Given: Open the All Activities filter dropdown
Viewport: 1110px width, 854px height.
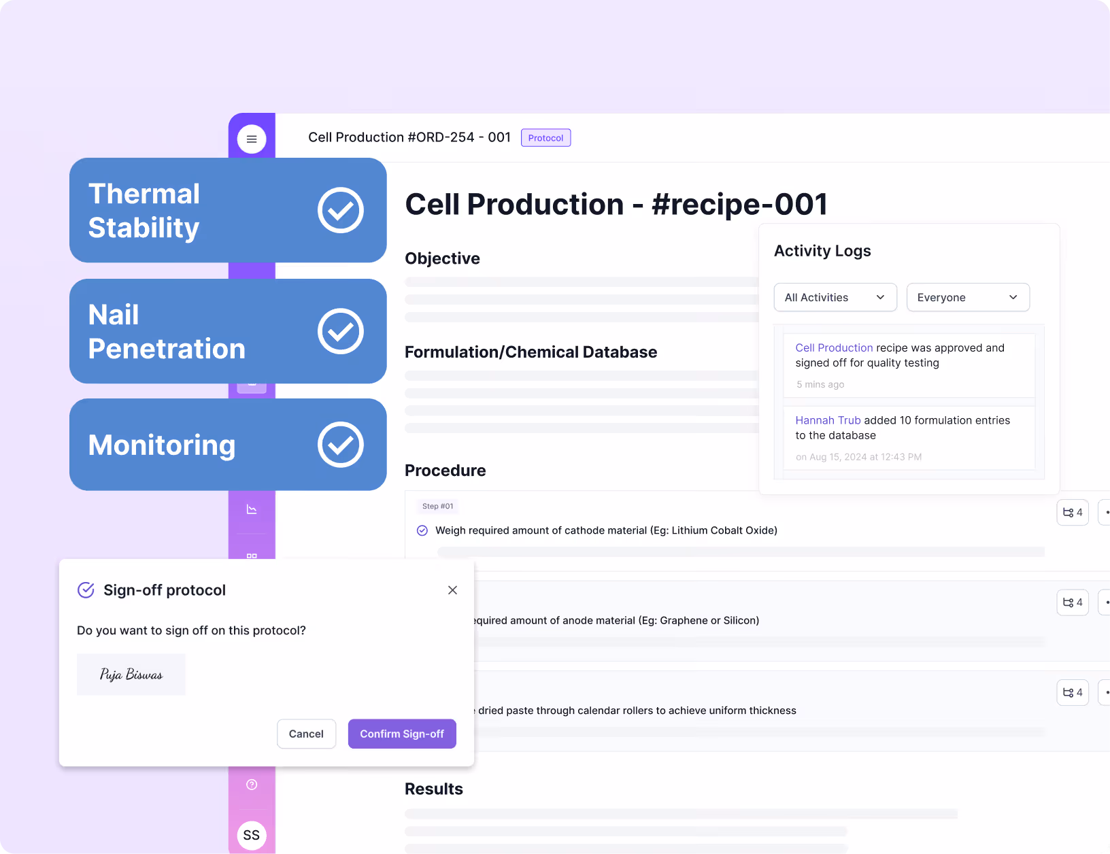Looking at the screenshot, I should (835, 297).
